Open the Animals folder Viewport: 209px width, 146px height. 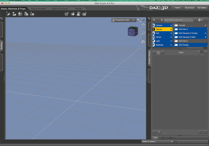[190, 25]
